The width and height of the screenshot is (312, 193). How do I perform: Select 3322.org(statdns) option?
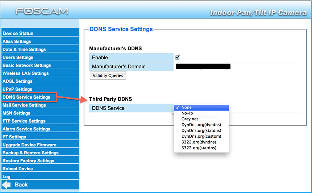point(199,148)
